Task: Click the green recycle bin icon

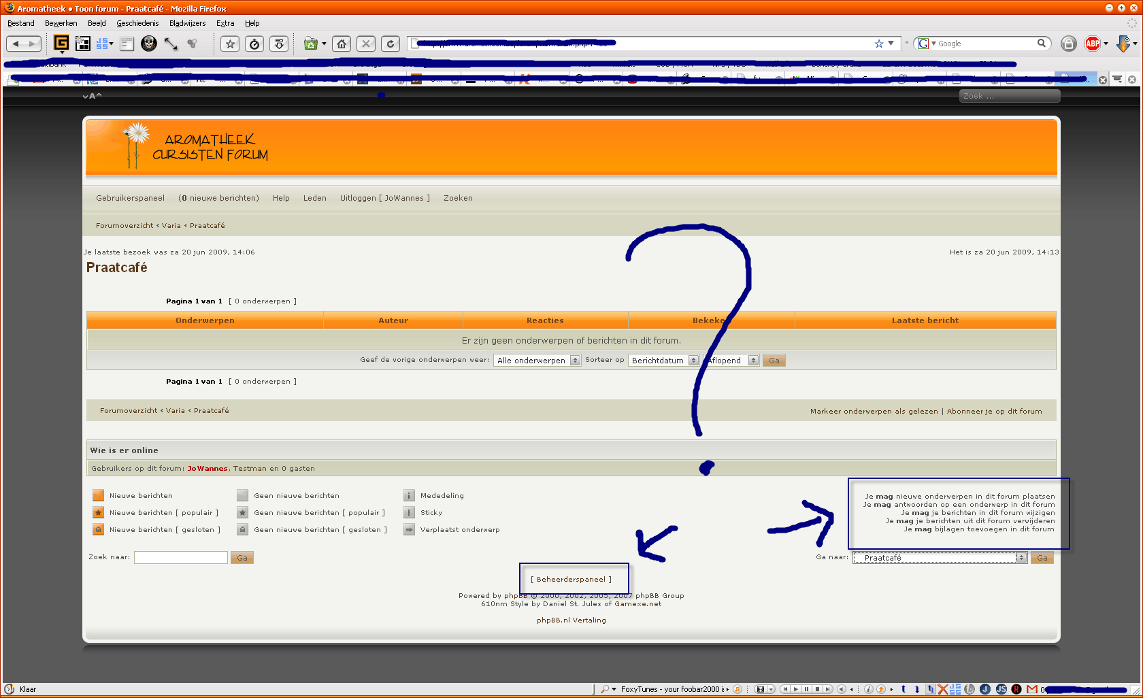Action: 311,44
